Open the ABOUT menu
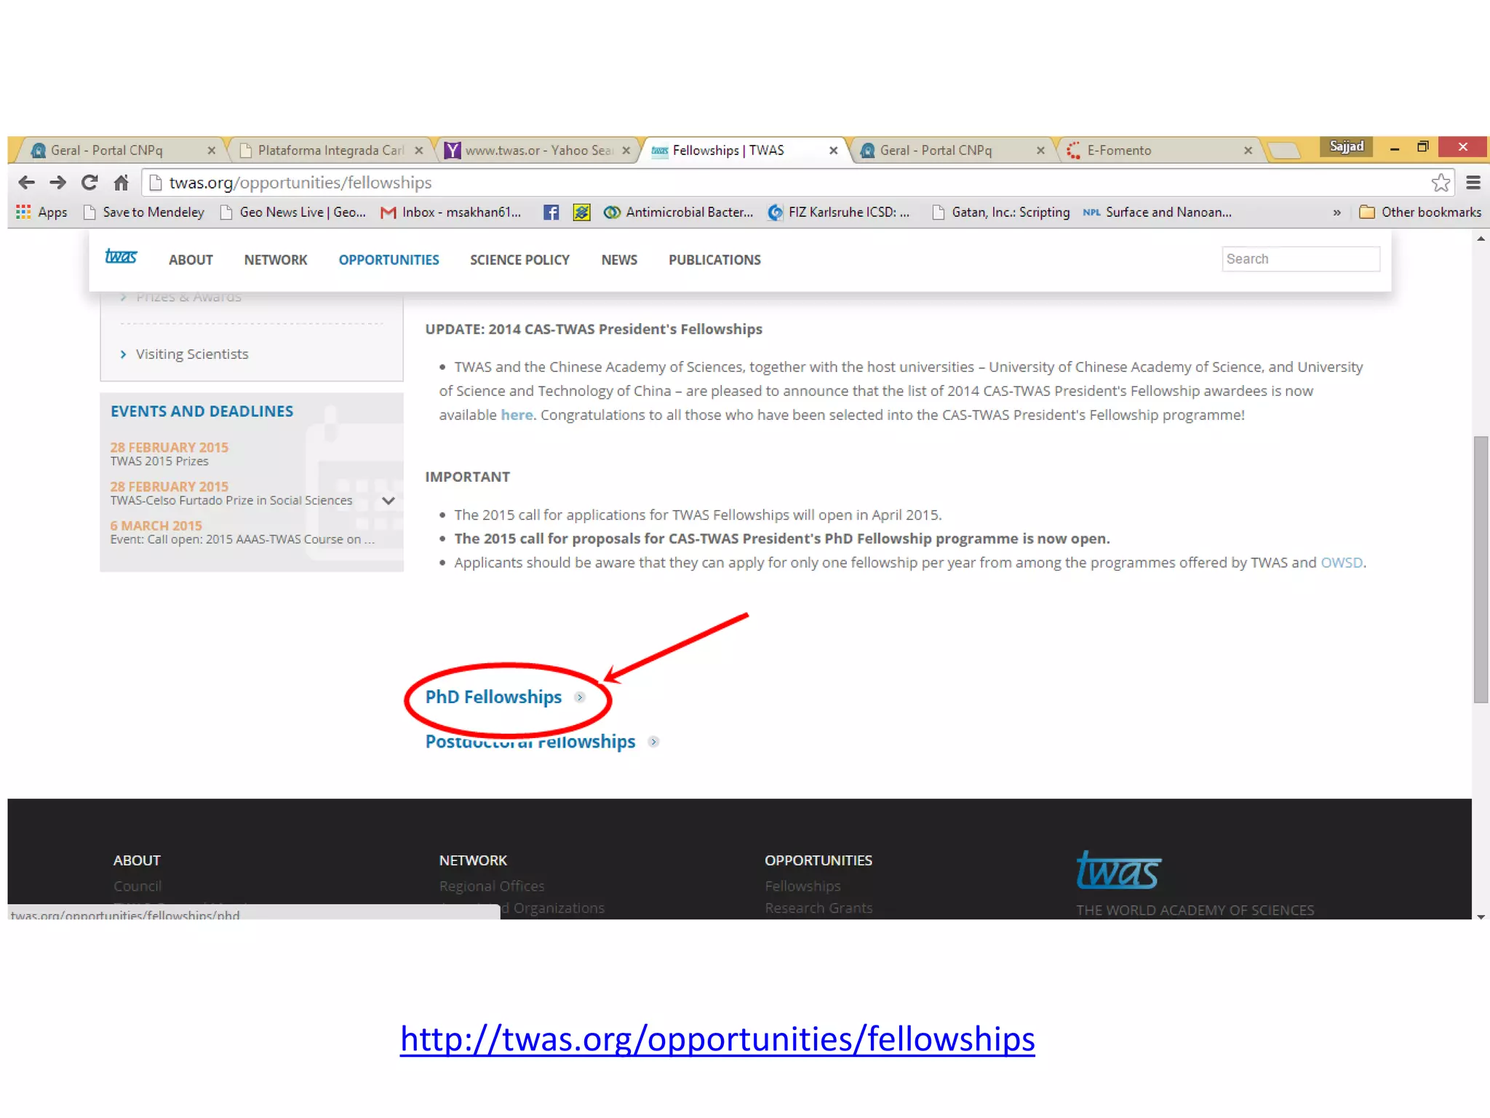 pos(191,260)
